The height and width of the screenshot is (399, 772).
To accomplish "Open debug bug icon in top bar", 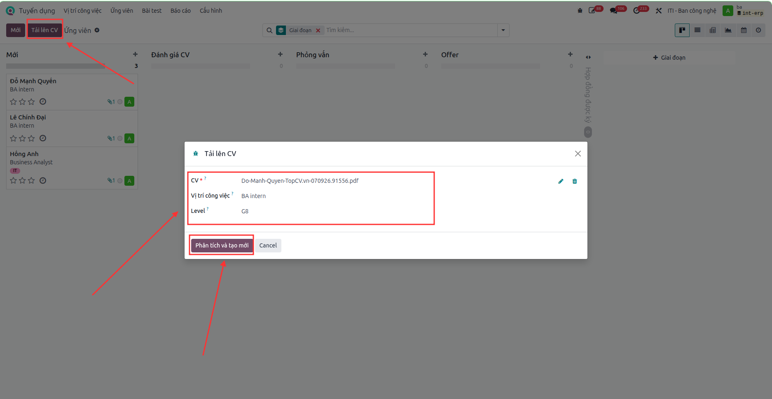I will [580, 11].
